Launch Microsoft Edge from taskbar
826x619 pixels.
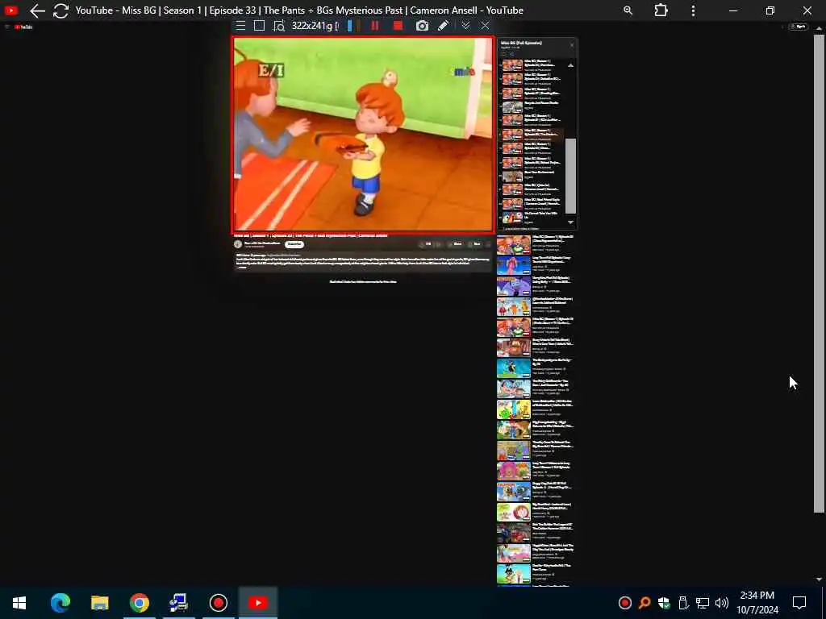(60, 603)
